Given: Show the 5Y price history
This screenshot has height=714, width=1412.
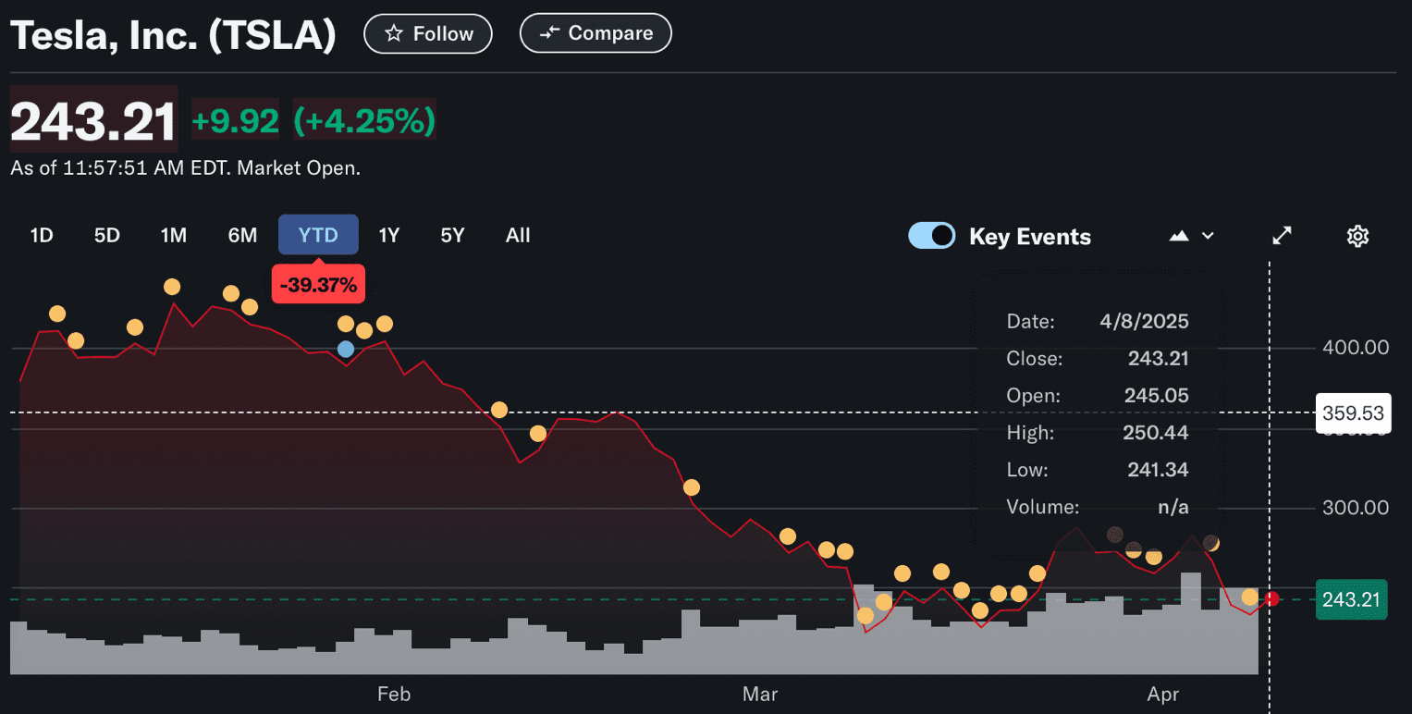Looking at the screenshot, I should pyautogui.click(x=452, y=236).
